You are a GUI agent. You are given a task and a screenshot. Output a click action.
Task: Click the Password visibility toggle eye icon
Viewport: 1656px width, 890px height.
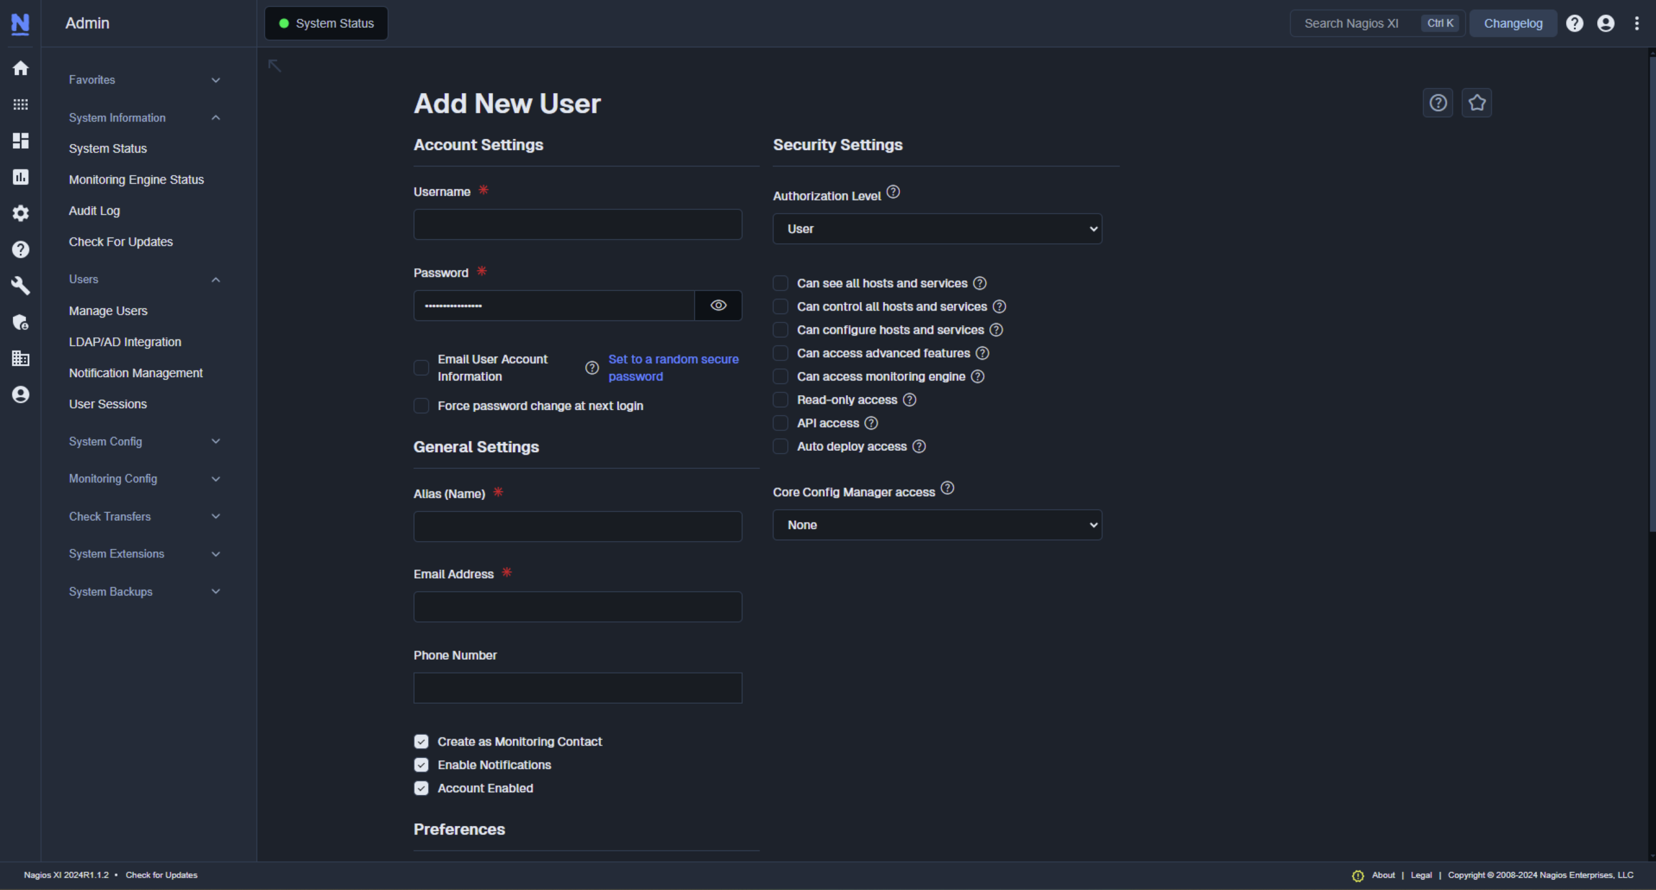(718, 305)
